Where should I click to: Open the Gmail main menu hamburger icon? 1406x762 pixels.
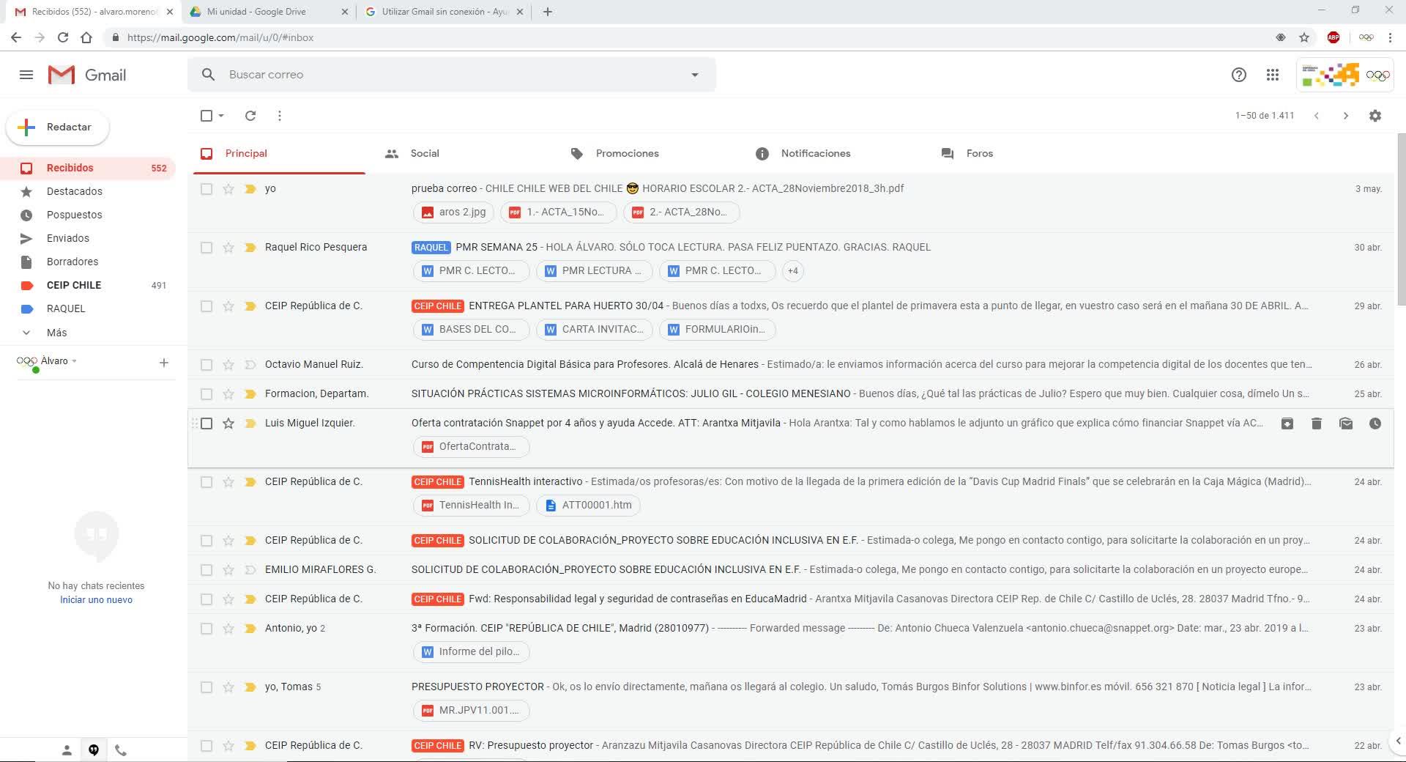[26, 75]
